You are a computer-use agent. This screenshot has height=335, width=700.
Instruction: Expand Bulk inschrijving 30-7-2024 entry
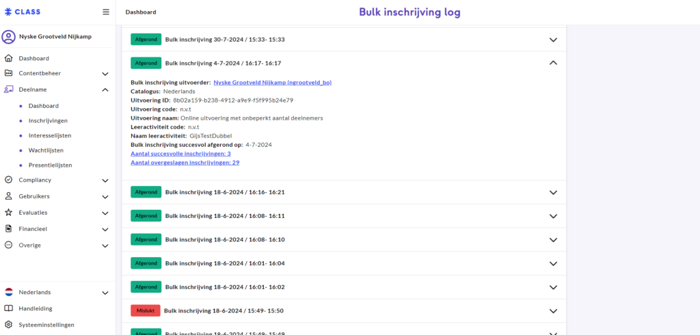[553, 40]
